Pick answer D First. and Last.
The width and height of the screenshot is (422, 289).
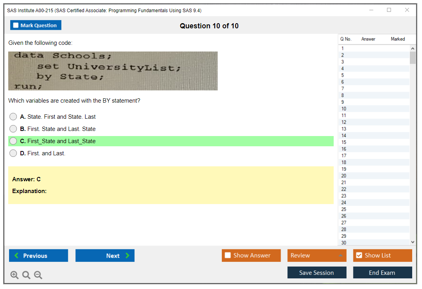(x=13, y=153)
